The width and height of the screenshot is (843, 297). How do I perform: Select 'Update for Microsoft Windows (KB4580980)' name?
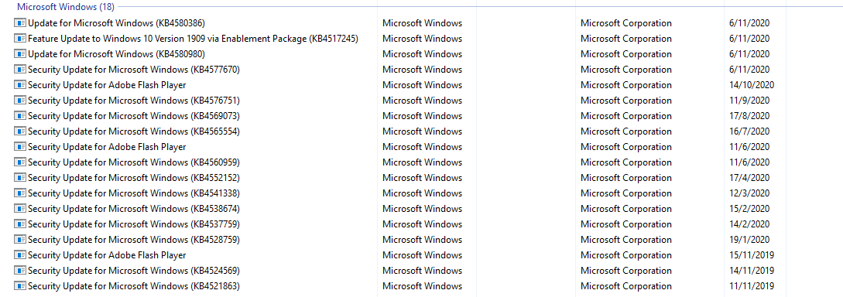[x=116, y=54]
